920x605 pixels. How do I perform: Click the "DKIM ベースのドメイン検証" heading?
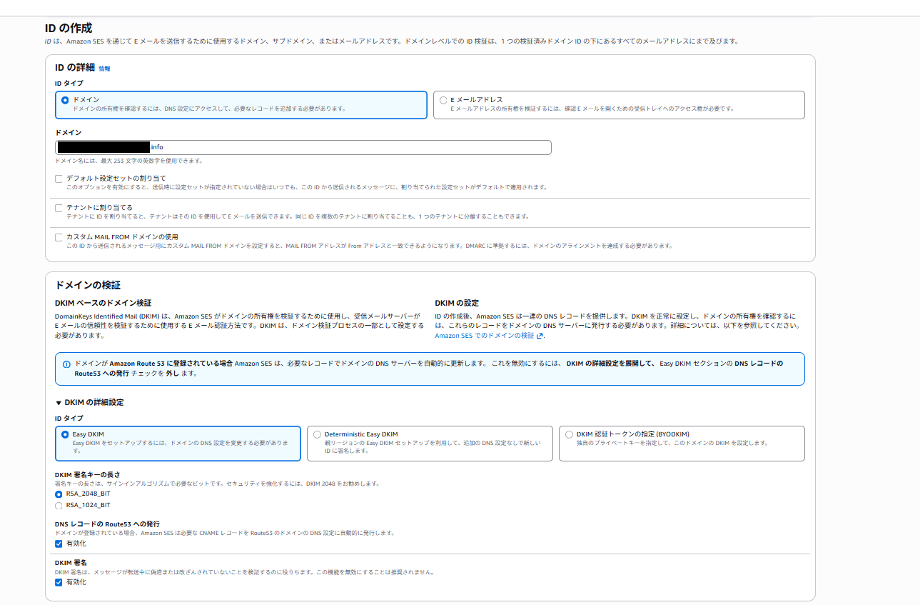tap(103, 303)
